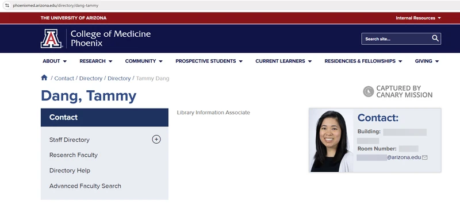Click the search magnifier icon
This screenshot has height=208, width=460.
coord(435,38)
